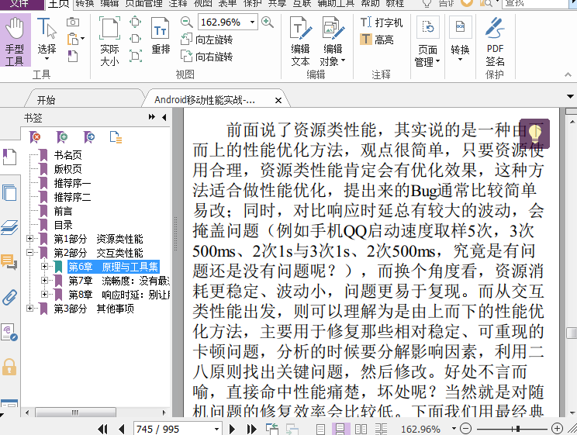Click the delete bookmark icon
577x435 pixels.
click(x=36, y=137)
